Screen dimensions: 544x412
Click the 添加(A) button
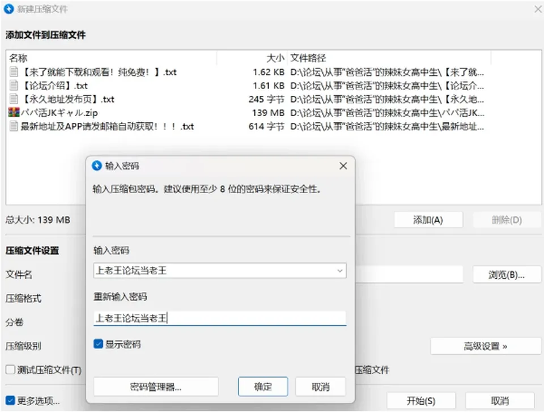428,220
